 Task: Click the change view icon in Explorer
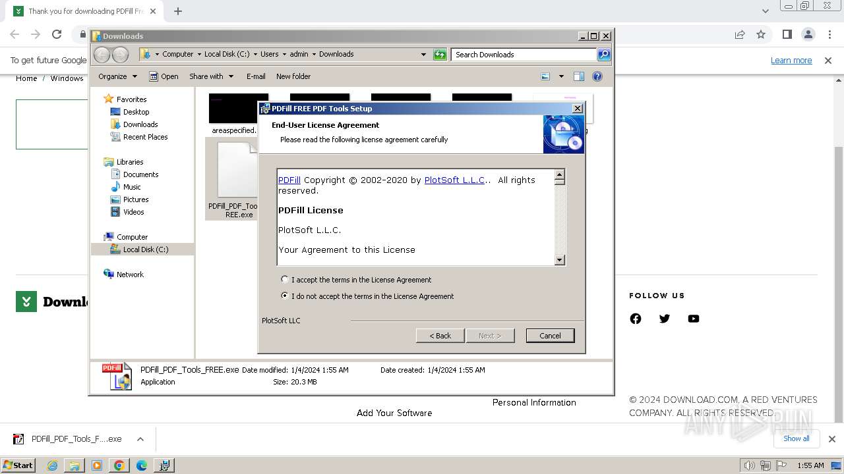[545, 76]
